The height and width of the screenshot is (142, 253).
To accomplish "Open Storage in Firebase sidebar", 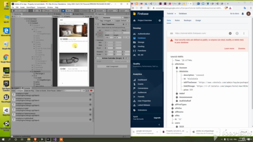I will [x=141, y=42].
